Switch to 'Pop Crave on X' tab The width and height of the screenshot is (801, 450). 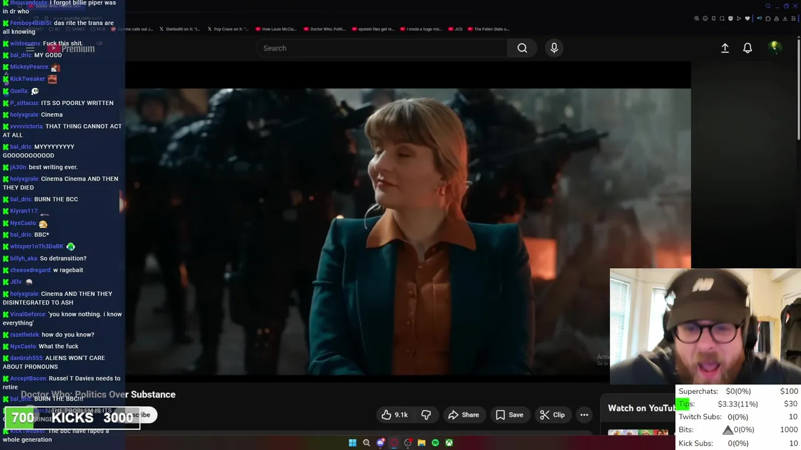tap(228, 29)
